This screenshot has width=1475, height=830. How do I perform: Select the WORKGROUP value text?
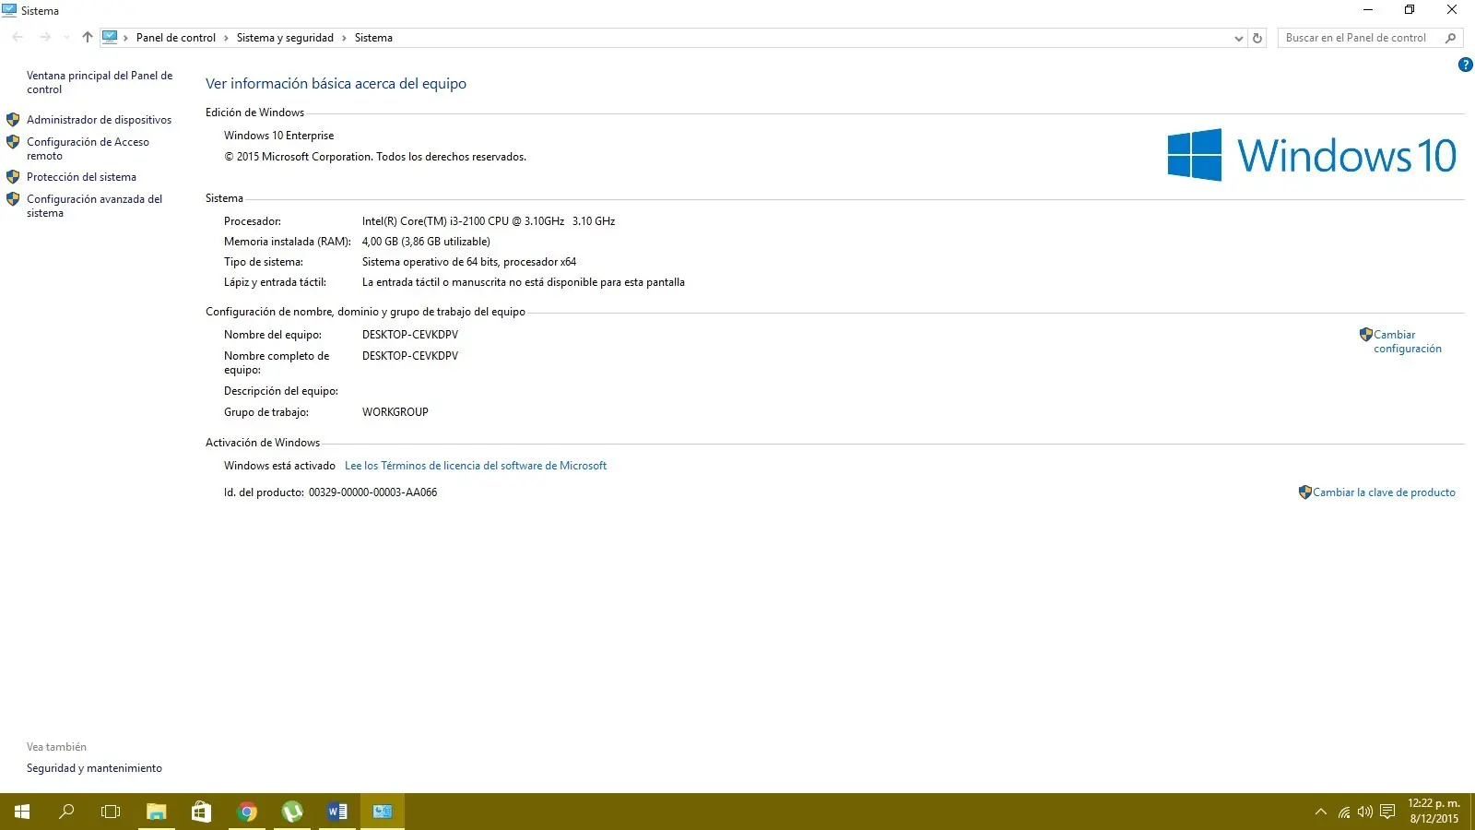[395, 412]
